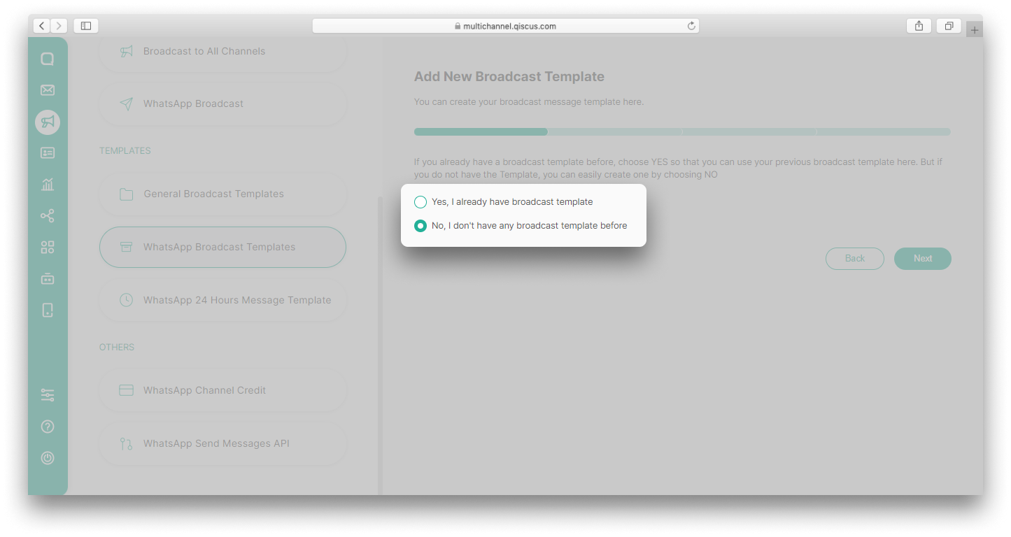Click the Next button

(923, 259)
